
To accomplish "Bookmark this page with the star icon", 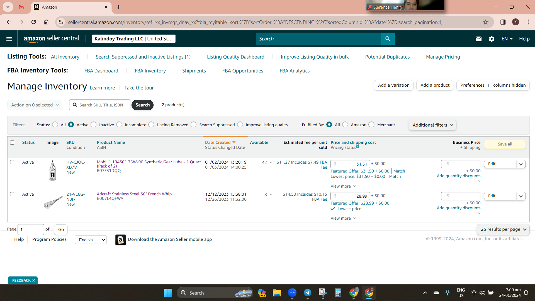I will [486, 22].
